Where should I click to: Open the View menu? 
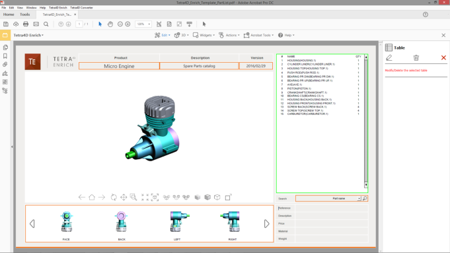pyautogui.click(x=20, y=8)
